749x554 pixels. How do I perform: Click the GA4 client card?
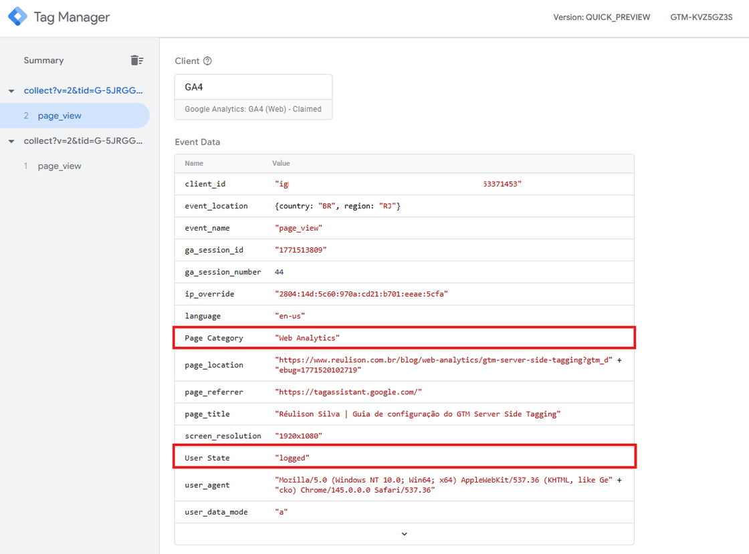253,86
